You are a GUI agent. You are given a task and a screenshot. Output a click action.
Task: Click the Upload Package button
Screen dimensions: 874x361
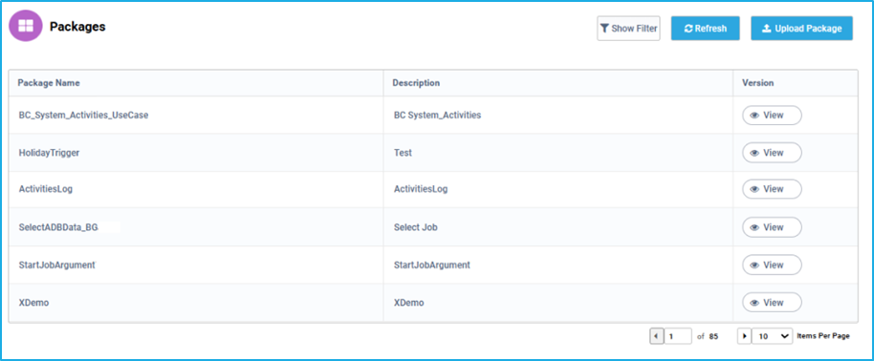pos(801,29)
